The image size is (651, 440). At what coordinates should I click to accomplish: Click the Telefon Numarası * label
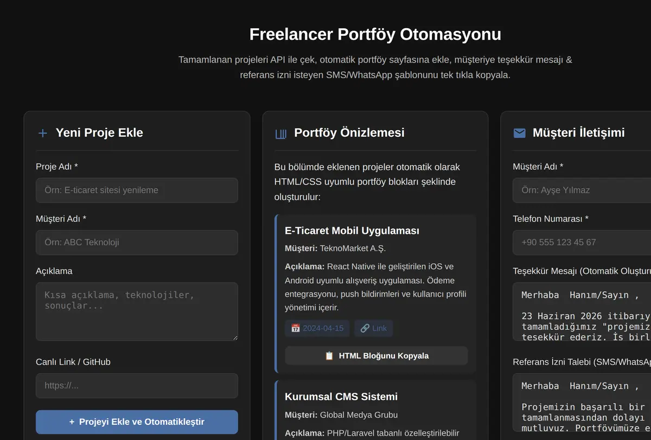[x=551, y=219]
